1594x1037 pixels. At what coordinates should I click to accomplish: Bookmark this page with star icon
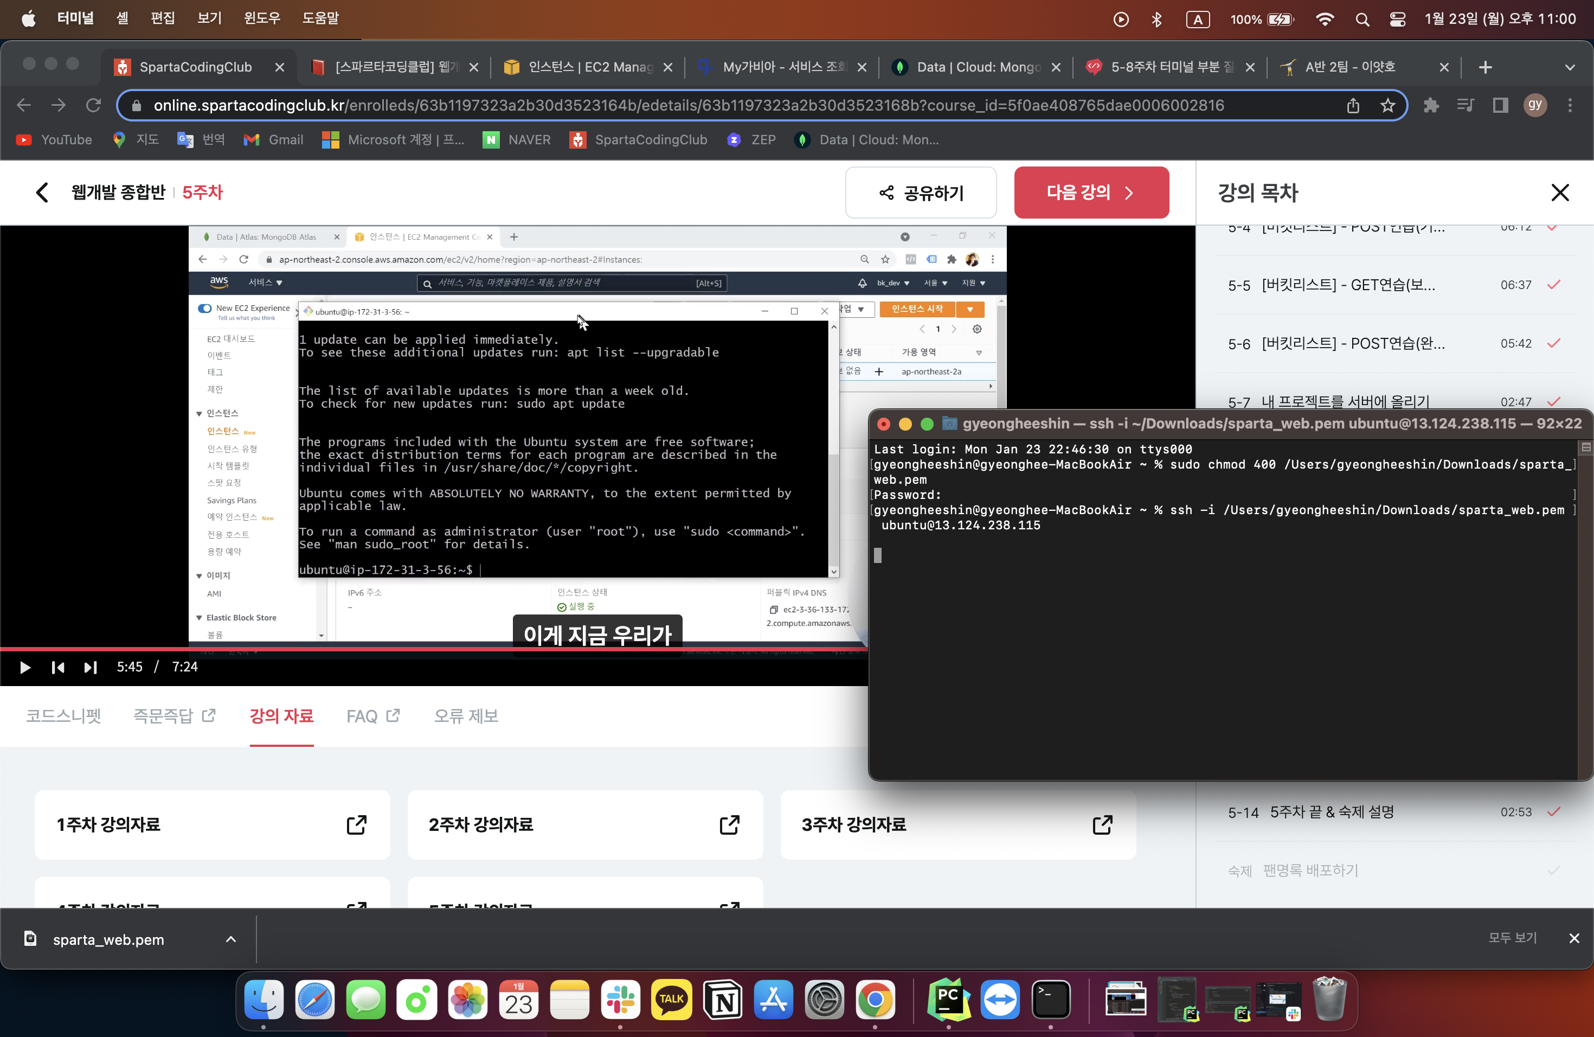click(1388, 105)
